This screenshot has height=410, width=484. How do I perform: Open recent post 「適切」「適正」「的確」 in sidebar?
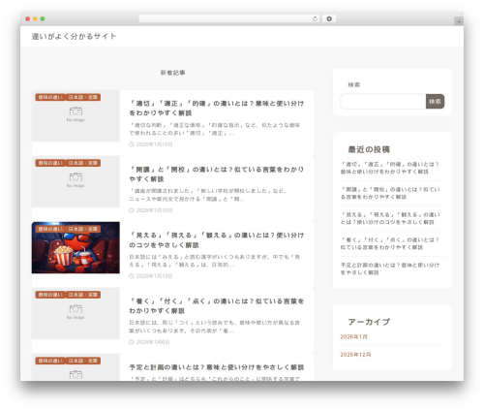(390, 168)
